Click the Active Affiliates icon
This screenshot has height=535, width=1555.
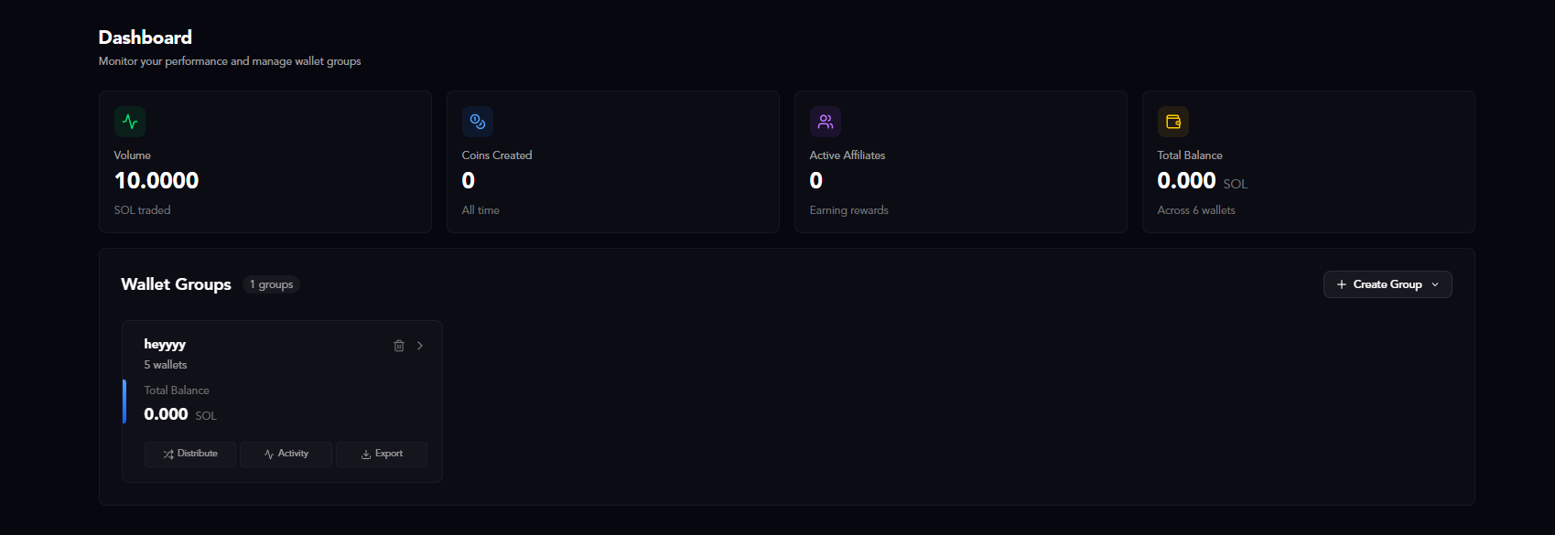tap(825, 121)
